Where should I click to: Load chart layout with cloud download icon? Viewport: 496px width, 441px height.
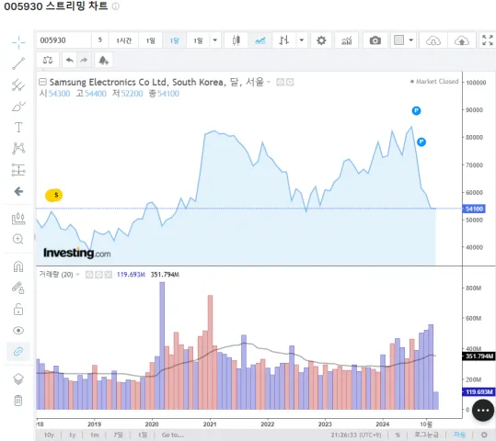[433, 40]
